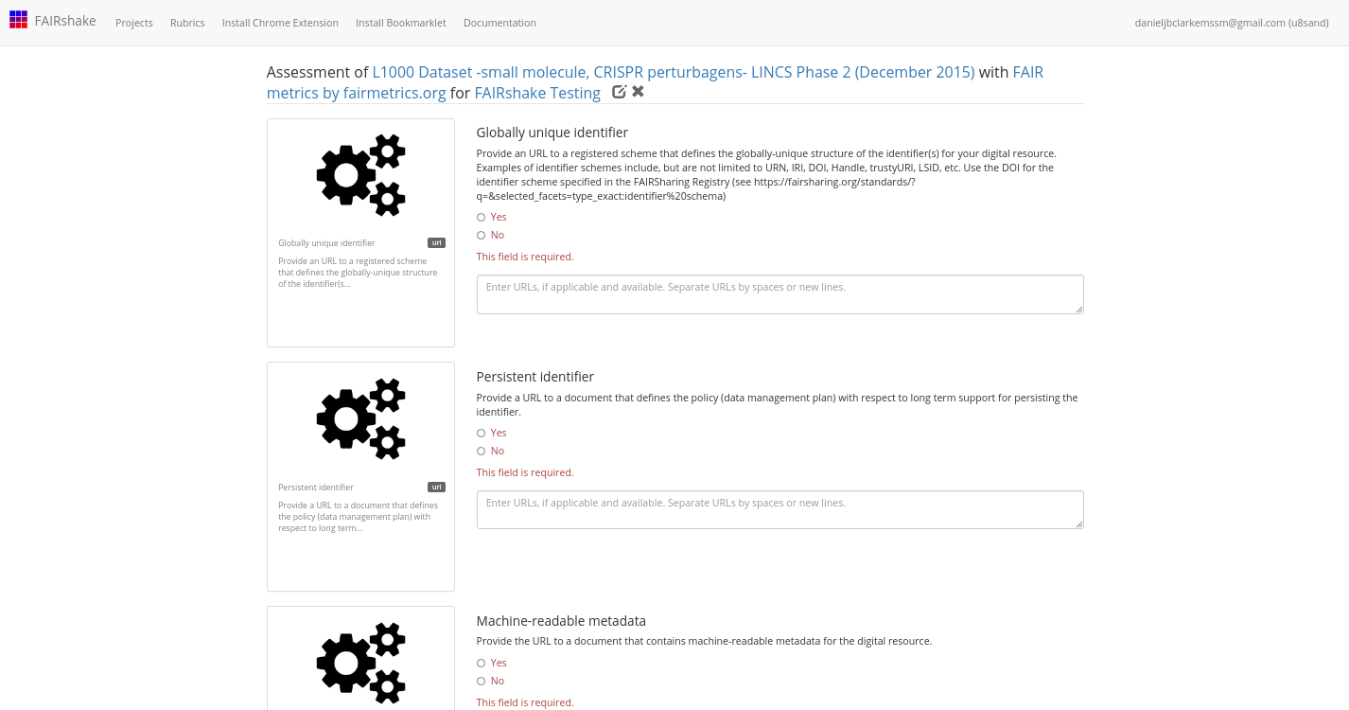Open the FAIRshake Testing project link
Image resolution: width=1349 pixels, height=710 pixels.
537,93
